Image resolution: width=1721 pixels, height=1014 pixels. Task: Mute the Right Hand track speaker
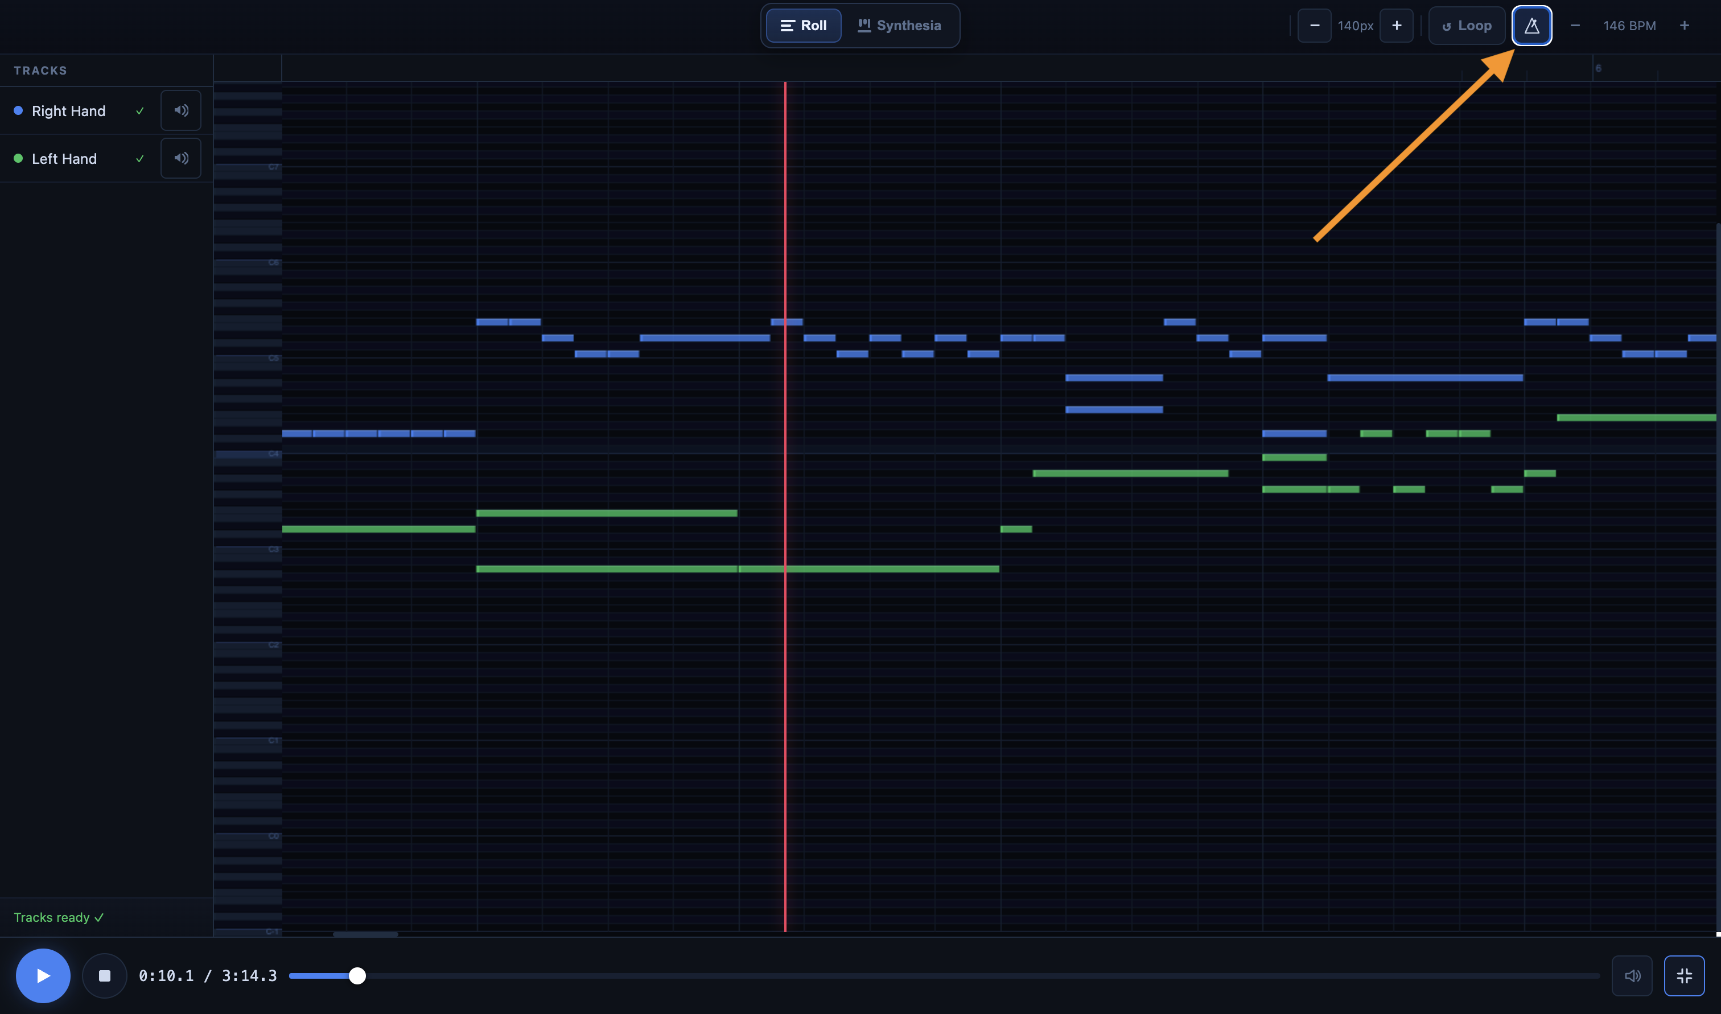point(181,111)
